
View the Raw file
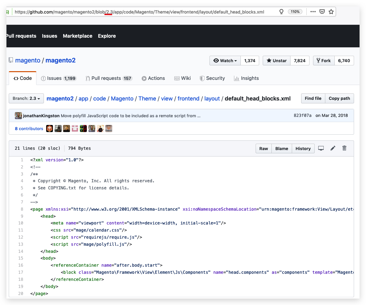[264, 148]
